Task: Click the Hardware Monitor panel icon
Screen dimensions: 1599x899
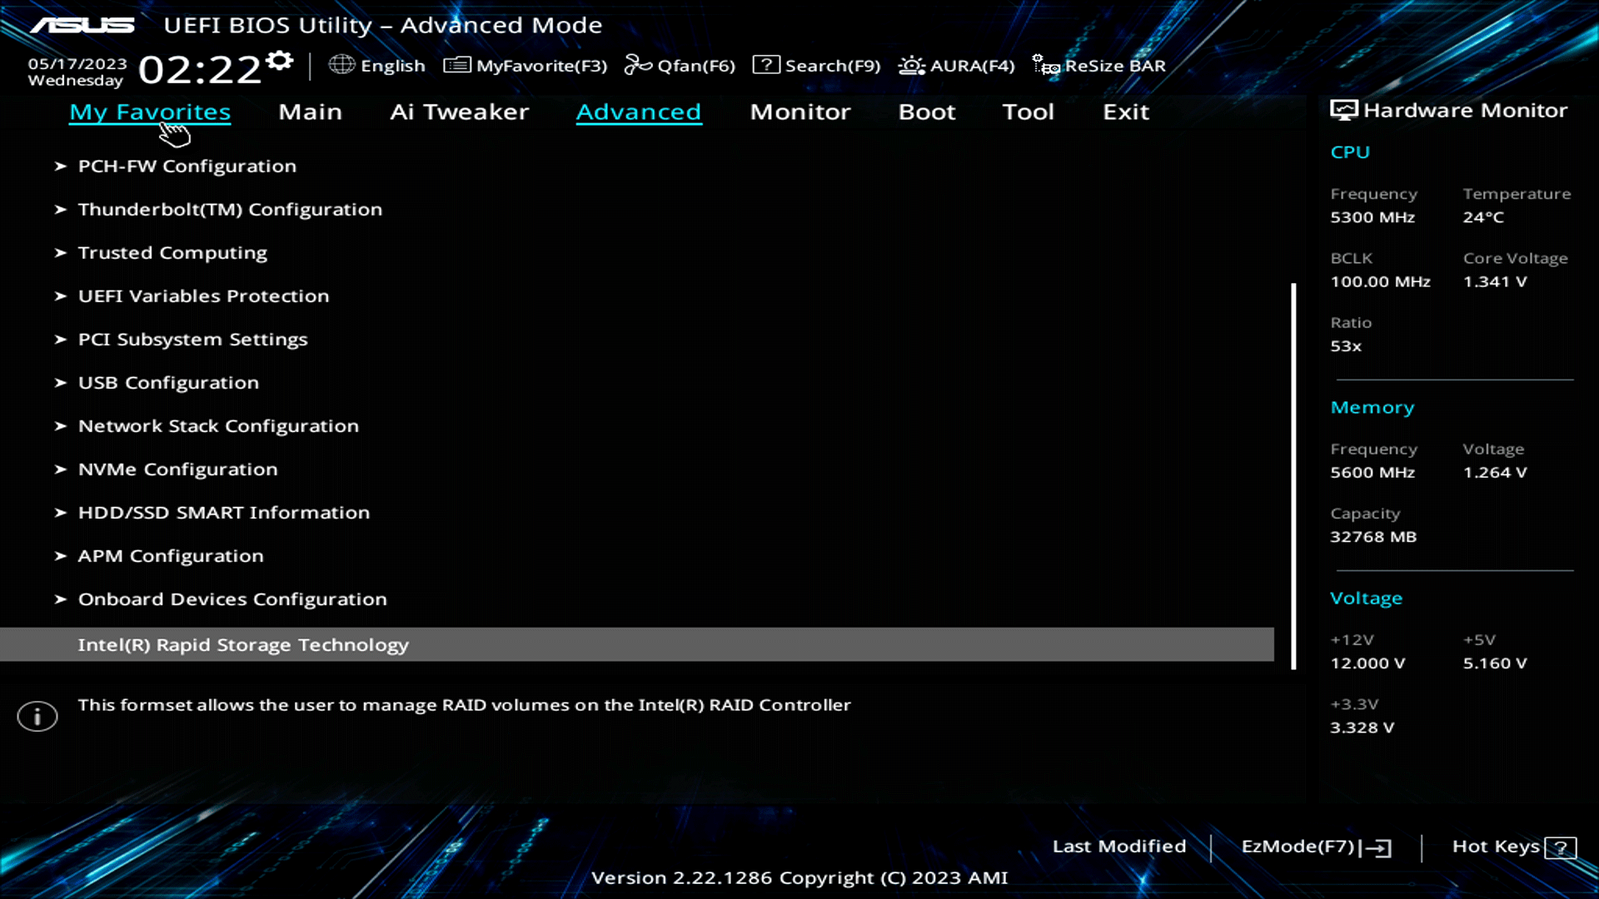Action: coord(1342,109)
